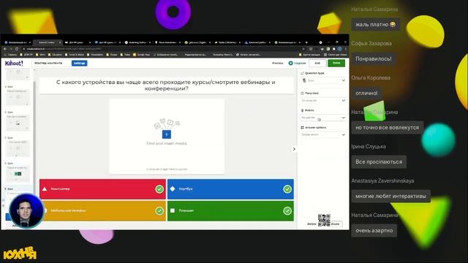Click the diamond shape on blue answer
This screenshot has width=468, height=263.
tap(173, 188)
